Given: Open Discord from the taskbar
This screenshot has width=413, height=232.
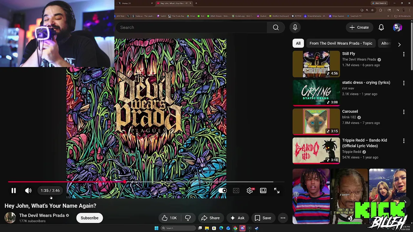Looking at the screenshot, I should click(242, 228).
